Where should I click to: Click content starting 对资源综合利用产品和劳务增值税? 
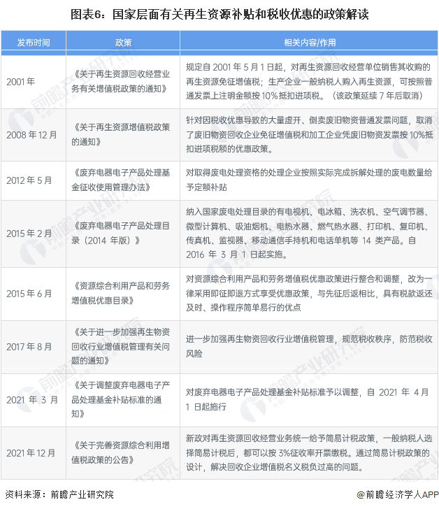point(309,294)
